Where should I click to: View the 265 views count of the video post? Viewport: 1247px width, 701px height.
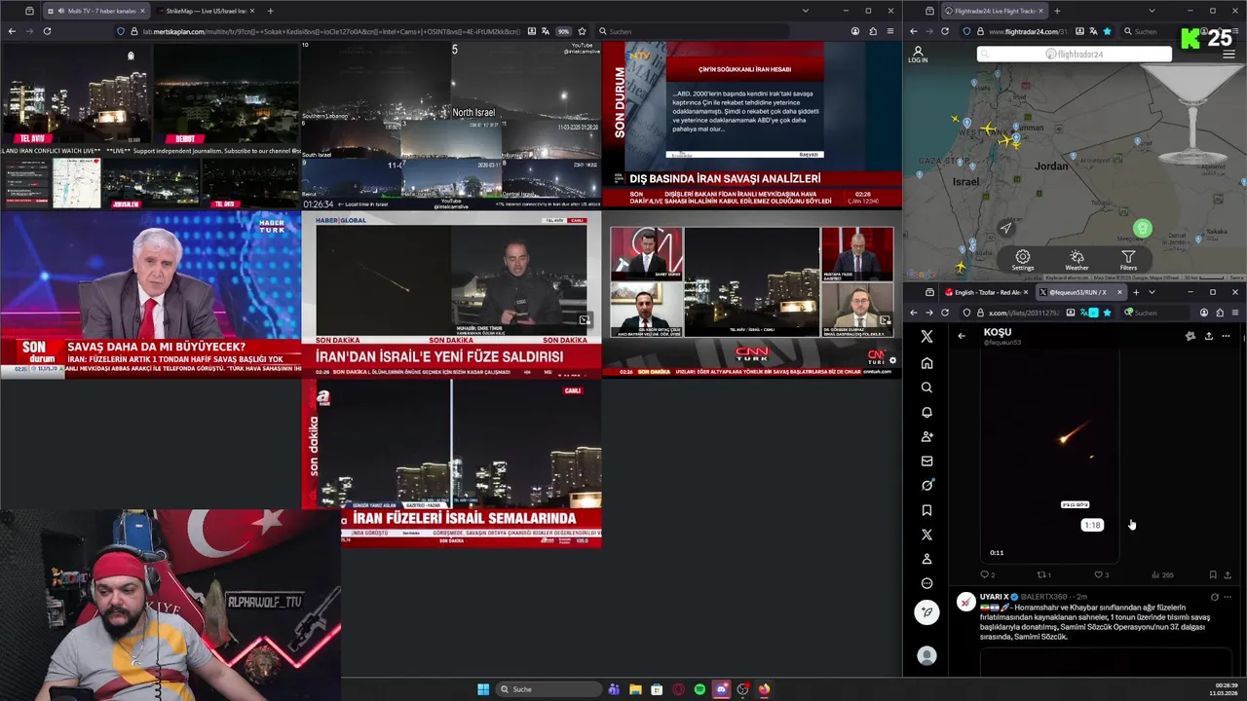[x=1162, y=574]
